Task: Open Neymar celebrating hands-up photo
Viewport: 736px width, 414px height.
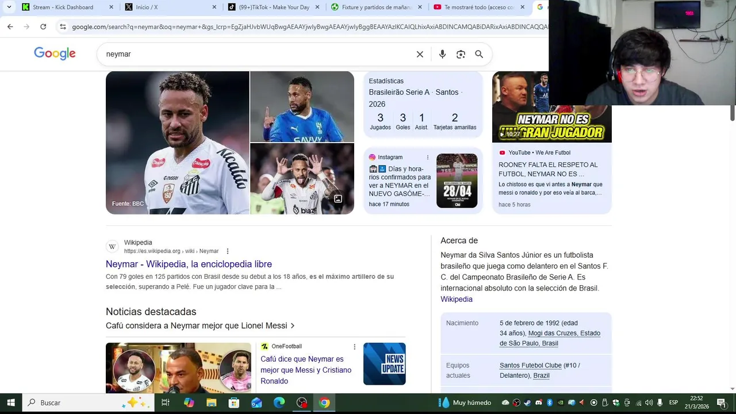Action: tap(302, 179)
